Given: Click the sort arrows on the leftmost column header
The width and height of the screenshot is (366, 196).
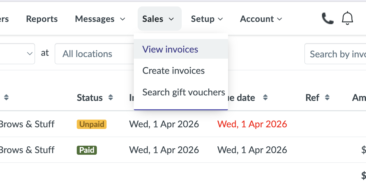Looking at the screenshot, I should [x=6, y=97].
